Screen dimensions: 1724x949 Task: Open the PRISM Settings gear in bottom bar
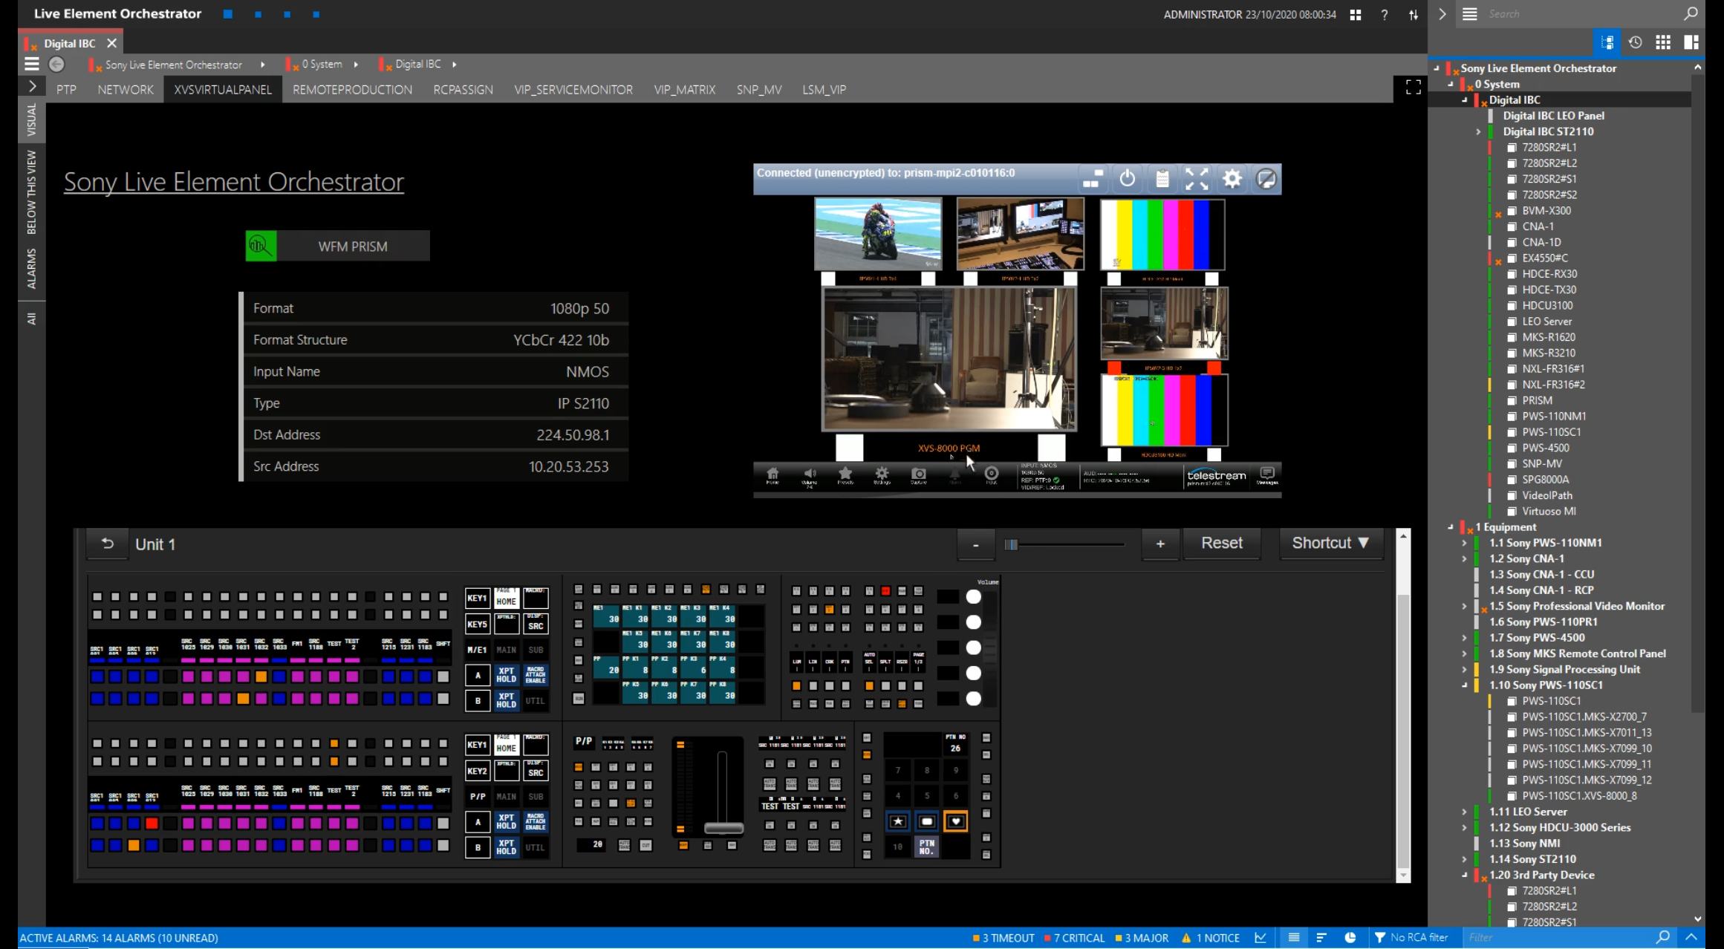[x=882, y=476]
